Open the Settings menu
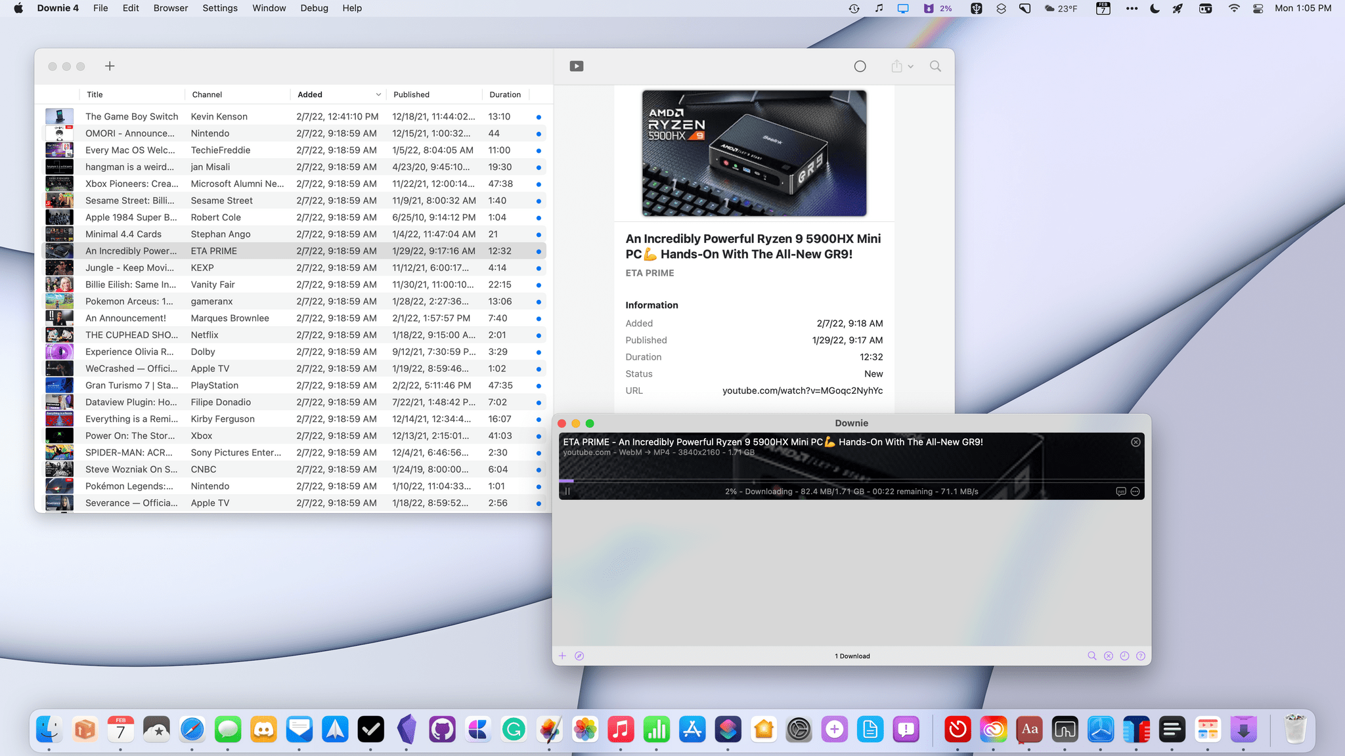This screenshot has width=1345, height=756. 220,8
